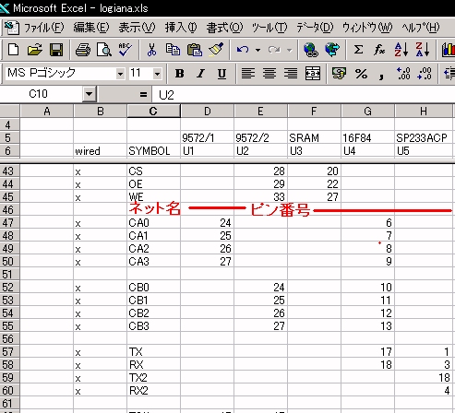Toggle Italic formatting
The image size is (455, 413).
tap(200, 74)
